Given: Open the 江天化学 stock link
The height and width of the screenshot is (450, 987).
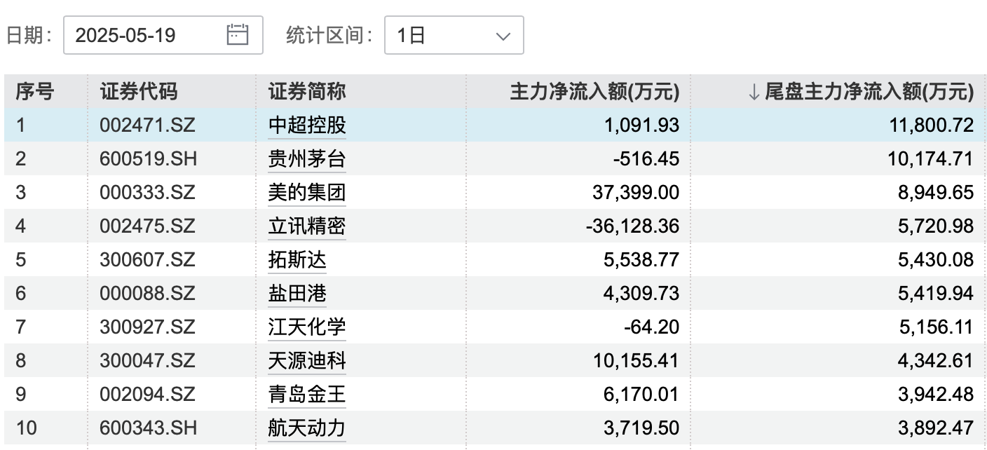Looking at the screenshot, I should [307, 327].
